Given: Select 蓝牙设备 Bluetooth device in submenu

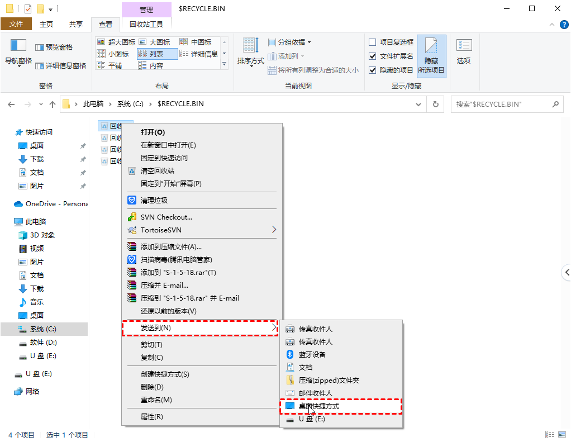Looking at the screenshot, I should (312, 354).
